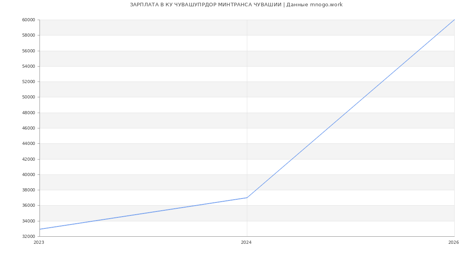Click the 38000 y-axis label
474x256 pixels.
pyautogui.click(x=28, y=190)
